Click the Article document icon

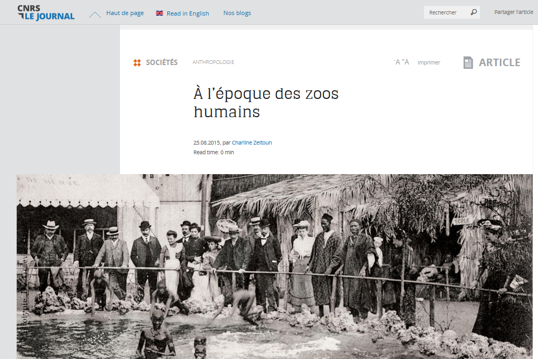[x=469, y=62]
